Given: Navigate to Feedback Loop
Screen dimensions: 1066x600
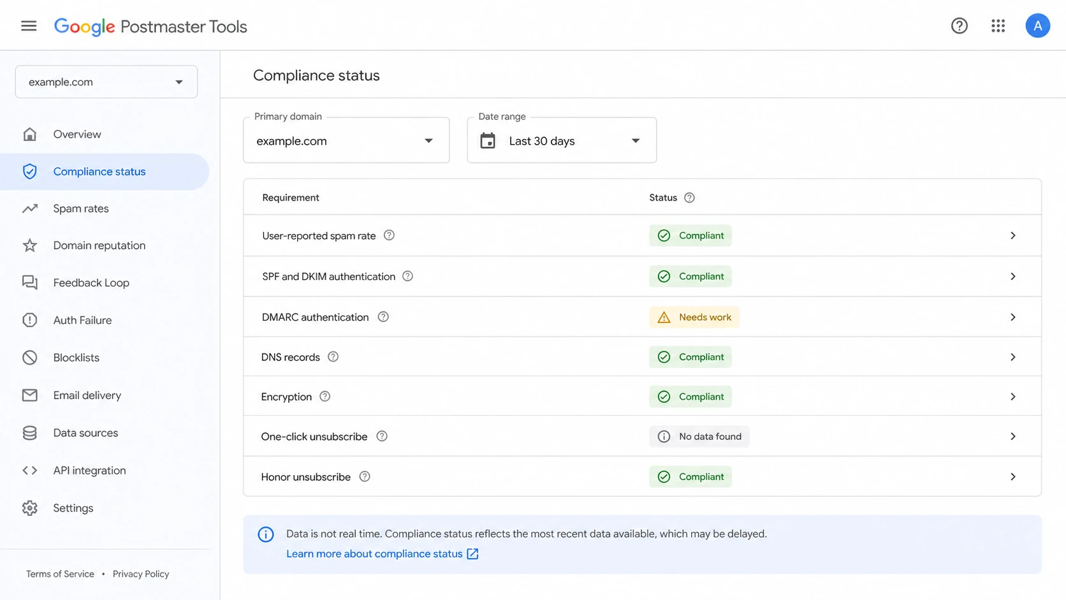Looking at the screenshot, I should pos(105,282).
